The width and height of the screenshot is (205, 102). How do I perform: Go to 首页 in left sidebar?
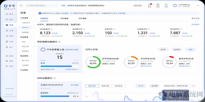[x=9, y=14]
